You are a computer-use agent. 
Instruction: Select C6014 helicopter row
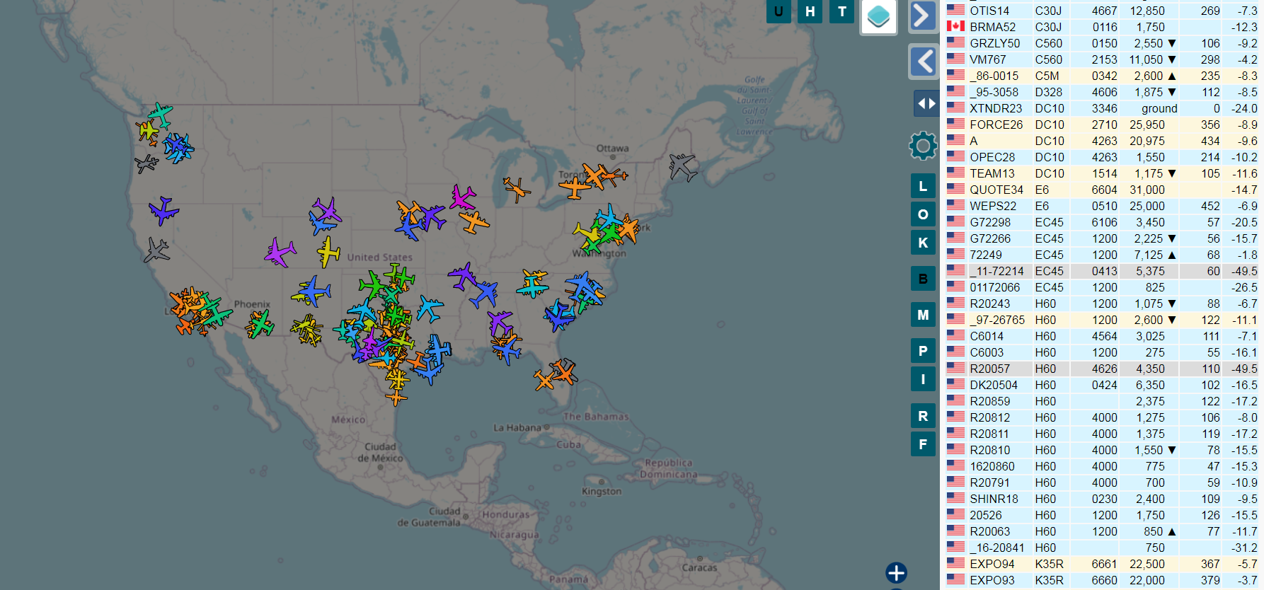(1102, 336)
